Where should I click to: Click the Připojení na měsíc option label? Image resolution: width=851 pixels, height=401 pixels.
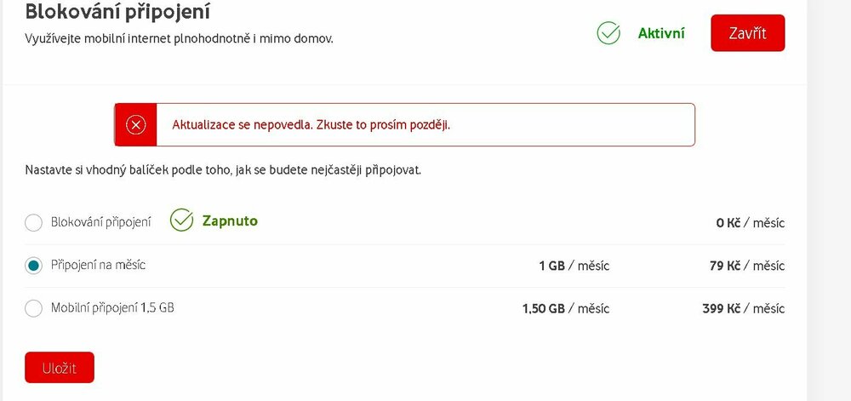point(99,265)
